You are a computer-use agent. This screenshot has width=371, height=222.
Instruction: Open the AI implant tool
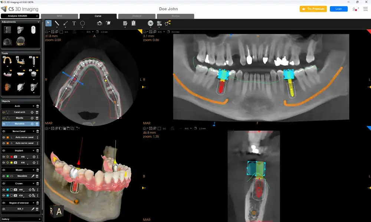(34, 61)
